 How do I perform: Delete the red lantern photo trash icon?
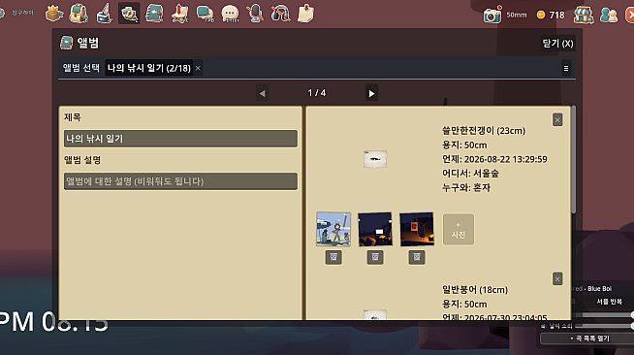pyautogui.click(x=417, y=257)
